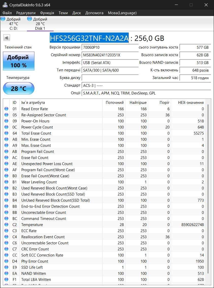
Task: Click the total hours value 518 годин
Action: 195,78
